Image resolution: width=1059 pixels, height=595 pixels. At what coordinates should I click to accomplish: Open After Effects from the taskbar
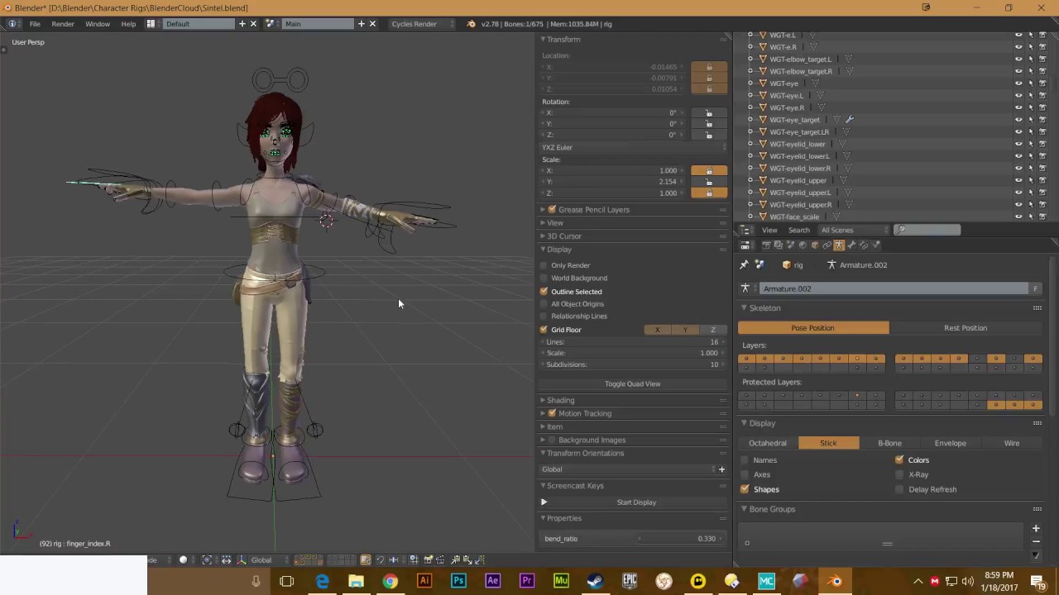[492, 581]
